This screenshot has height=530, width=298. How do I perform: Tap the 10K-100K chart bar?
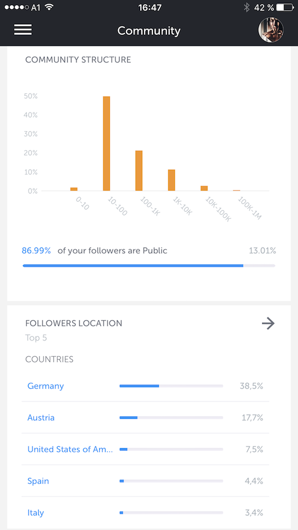[204, 188]
